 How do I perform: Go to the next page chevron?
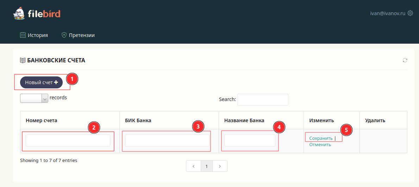(220, 166)
